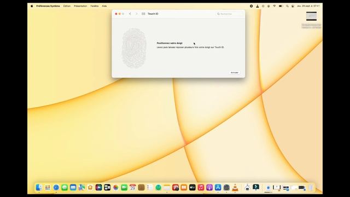Launch Safari from the Dock
This screenshot has width=350, height=197.
pos(56,187)
